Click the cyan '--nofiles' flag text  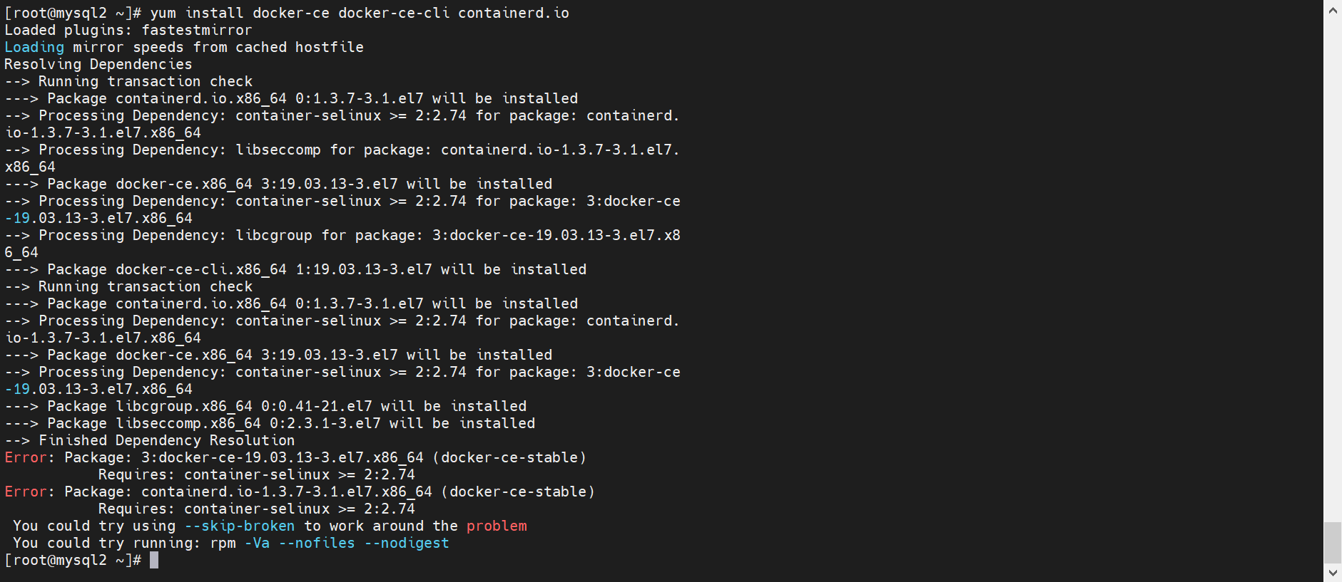[x=317, y=543]
